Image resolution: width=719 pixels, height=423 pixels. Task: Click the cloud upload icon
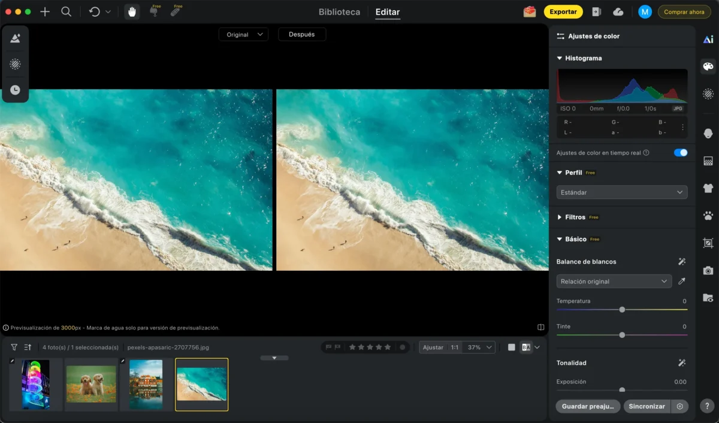(x=618, y=11)
